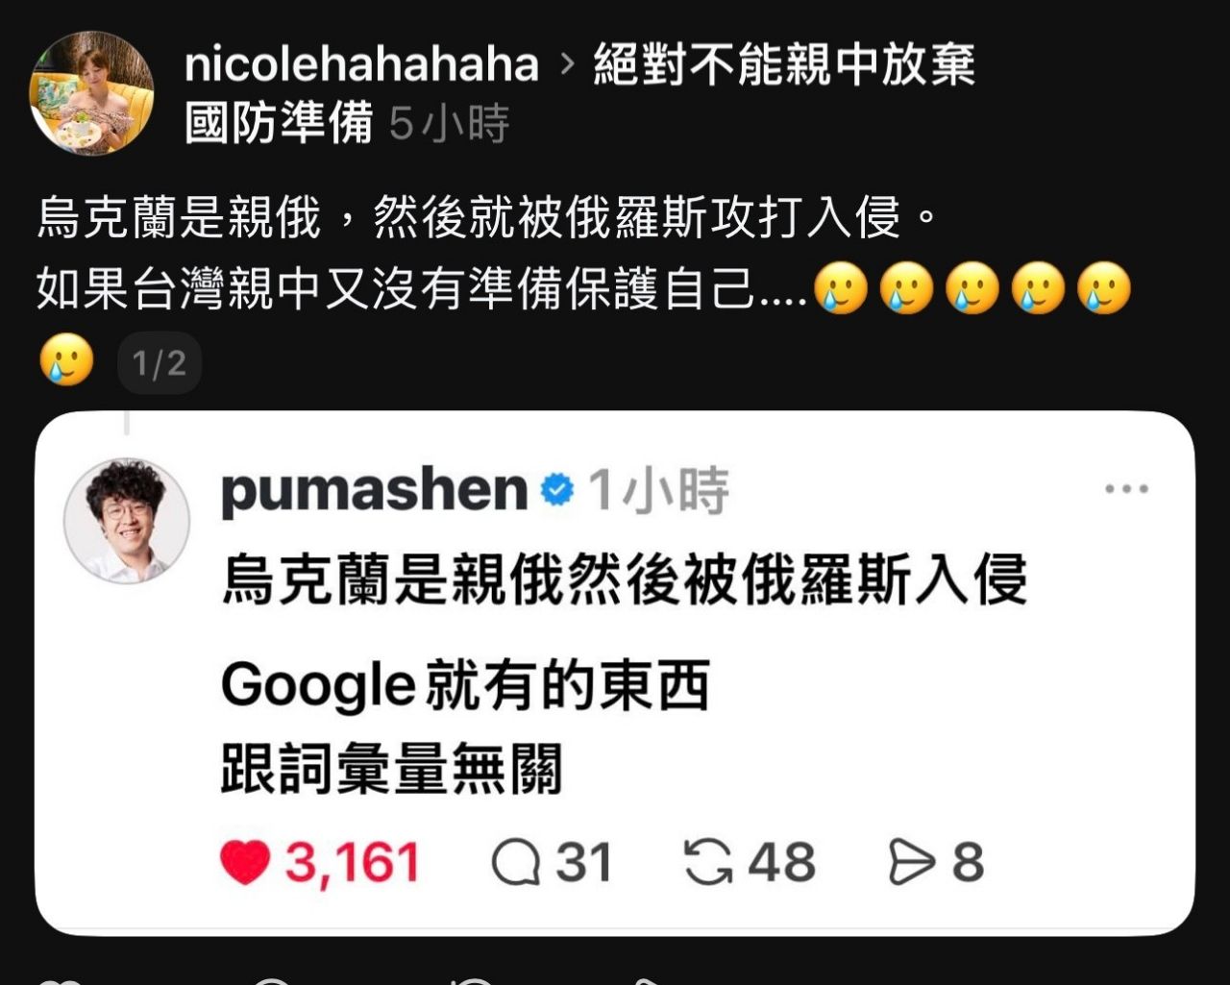The image size is (1230, 985).
Task: Tap the quoted line 跟詞彙量無關
Action: [391, 770]
